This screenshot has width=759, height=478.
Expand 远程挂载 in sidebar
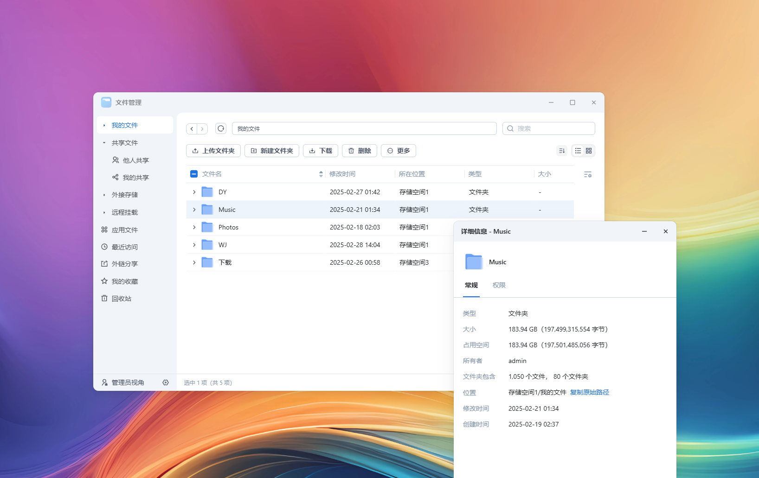[104, 212]
